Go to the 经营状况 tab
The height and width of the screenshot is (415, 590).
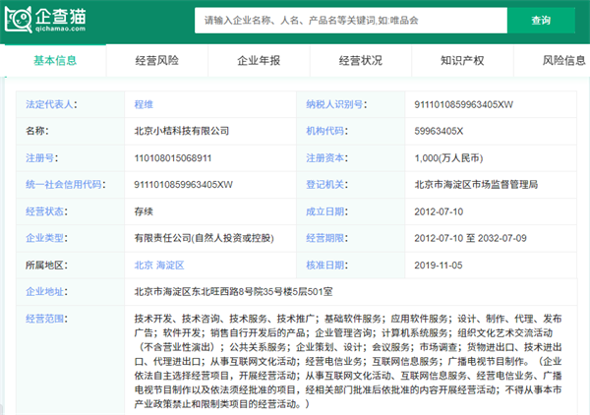(x=360, y=60)
